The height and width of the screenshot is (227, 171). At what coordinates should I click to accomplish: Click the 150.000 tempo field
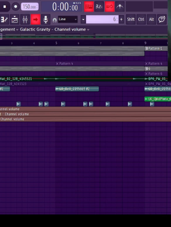[30, 7]
